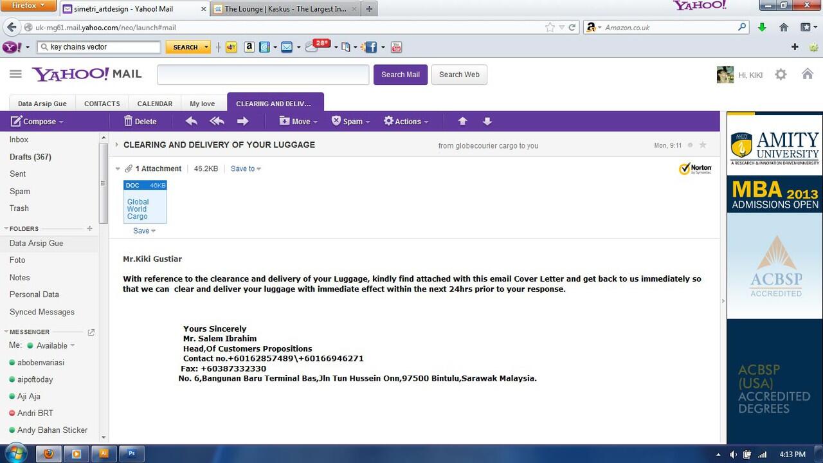Open the CALENDAR tab
The width and height of the screenshot is (823, 463).
(x=155, y=104)
